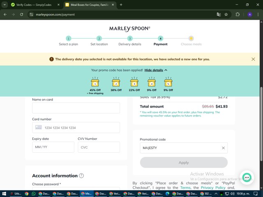Open Microsoft Edge from the taskbar
Viewport: 263px width, 197px height.
pyautogui.click(x=167, y=194)
